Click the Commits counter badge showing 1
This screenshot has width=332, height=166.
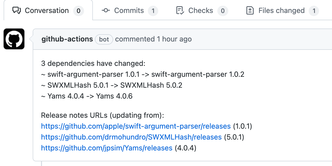[x=153, y=11]
